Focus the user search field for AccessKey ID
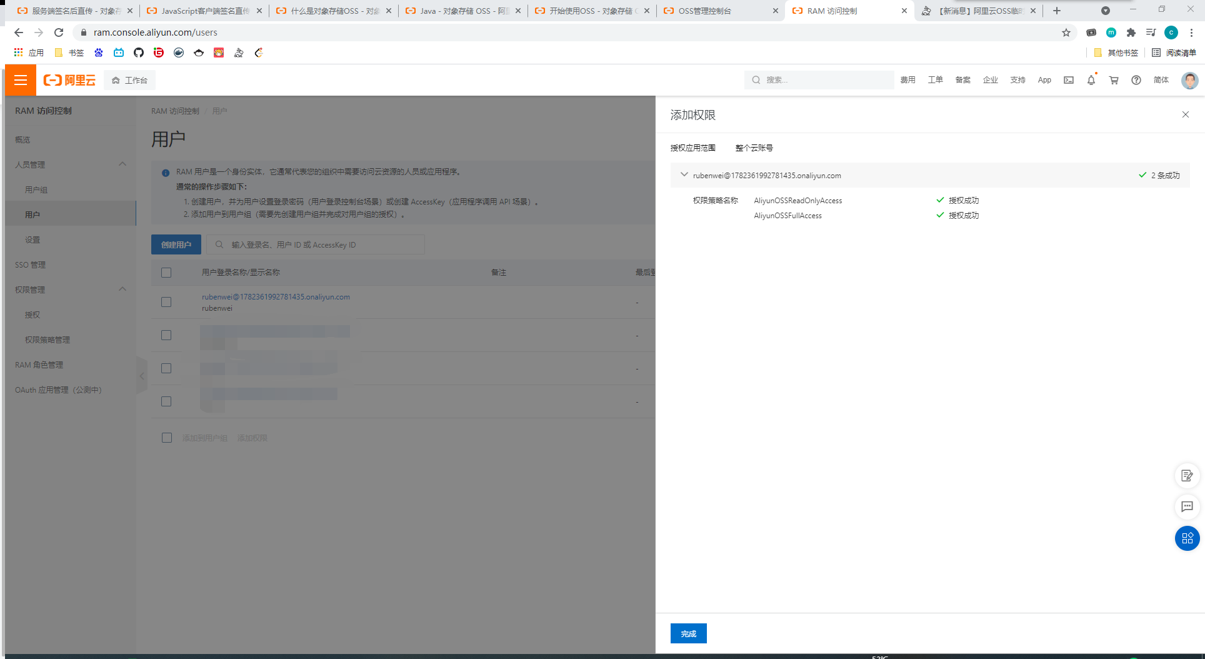The height and width of the screenshot is (659, 1205). 316,244
